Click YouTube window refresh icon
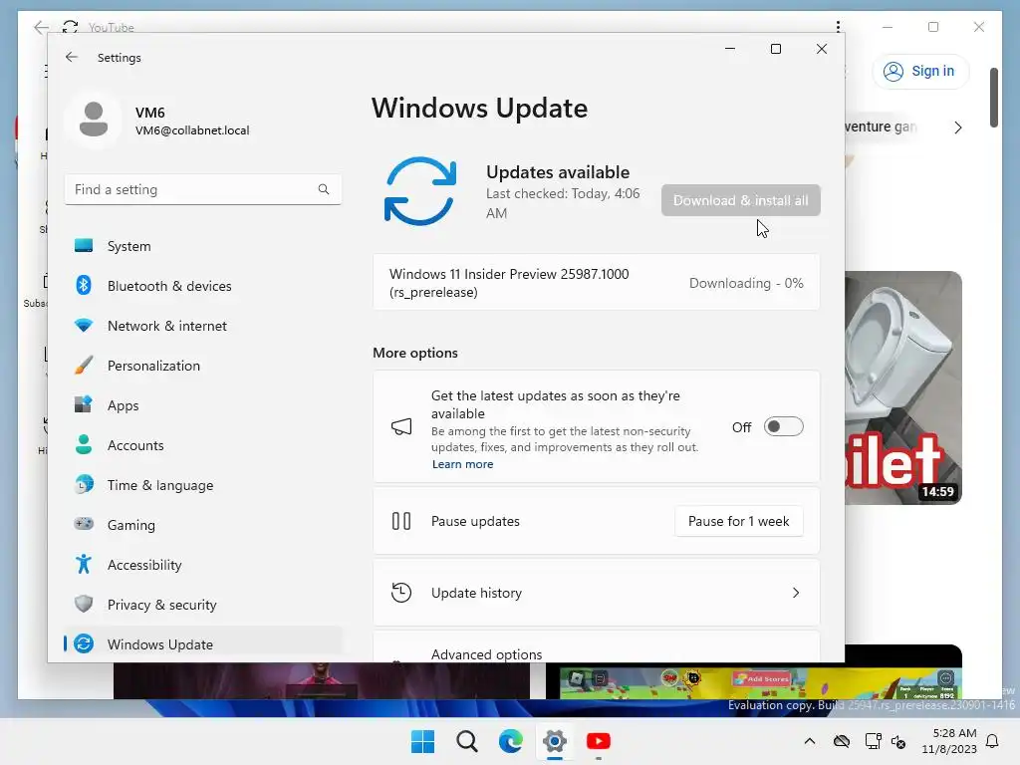 [70, 27]
